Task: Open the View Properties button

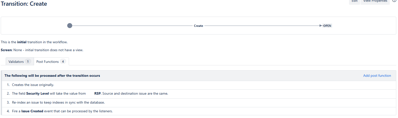Action: coord(375,1)
